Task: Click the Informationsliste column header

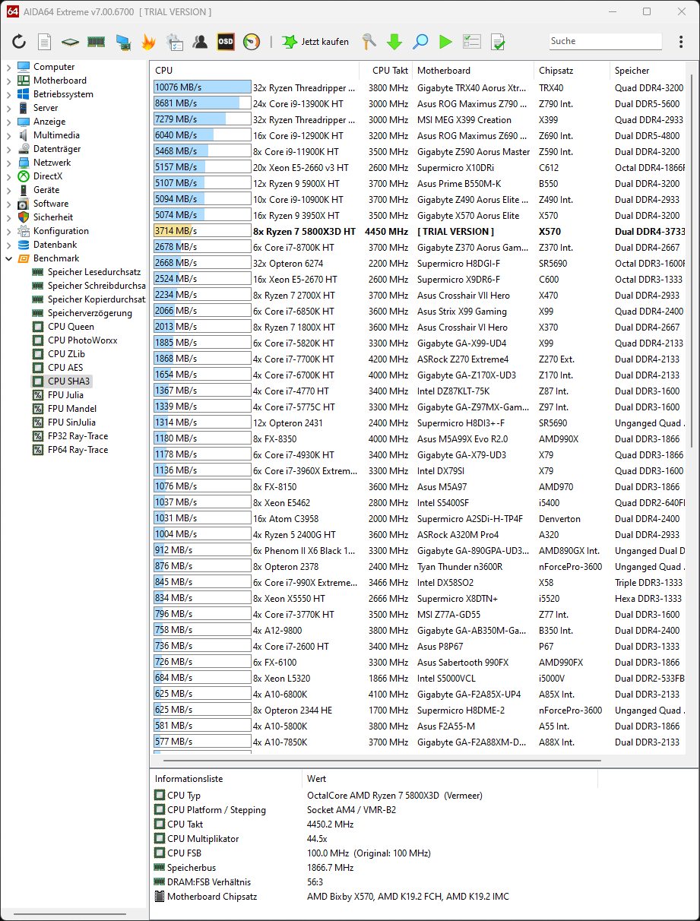Action: (226, 779)
